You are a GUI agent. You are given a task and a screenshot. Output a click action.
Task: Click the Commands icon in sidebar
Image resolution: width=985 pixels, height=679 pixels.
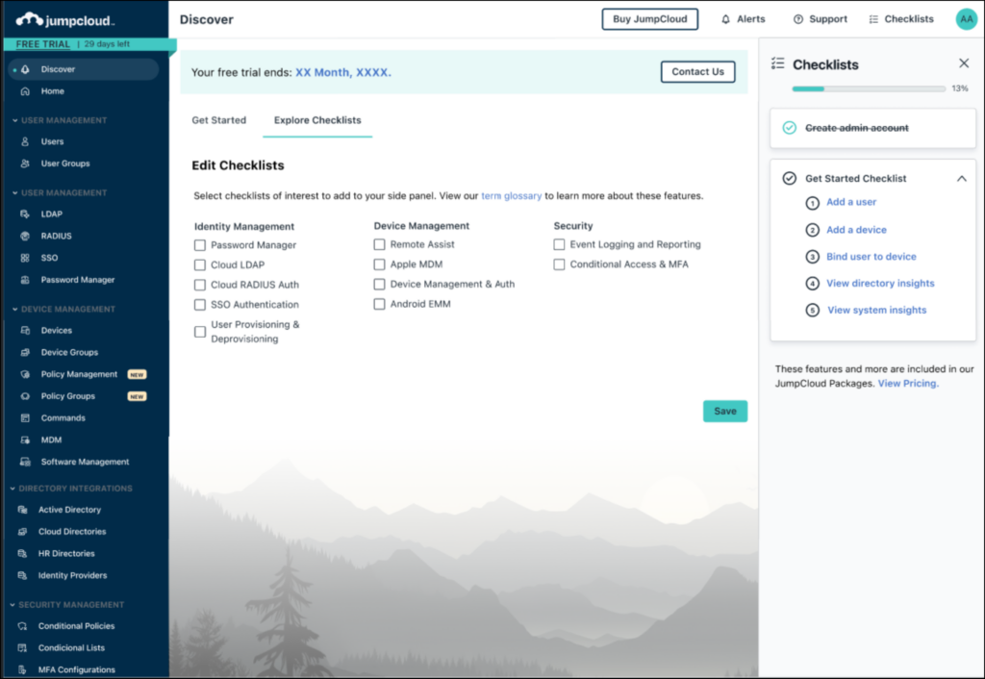[26, 418]
